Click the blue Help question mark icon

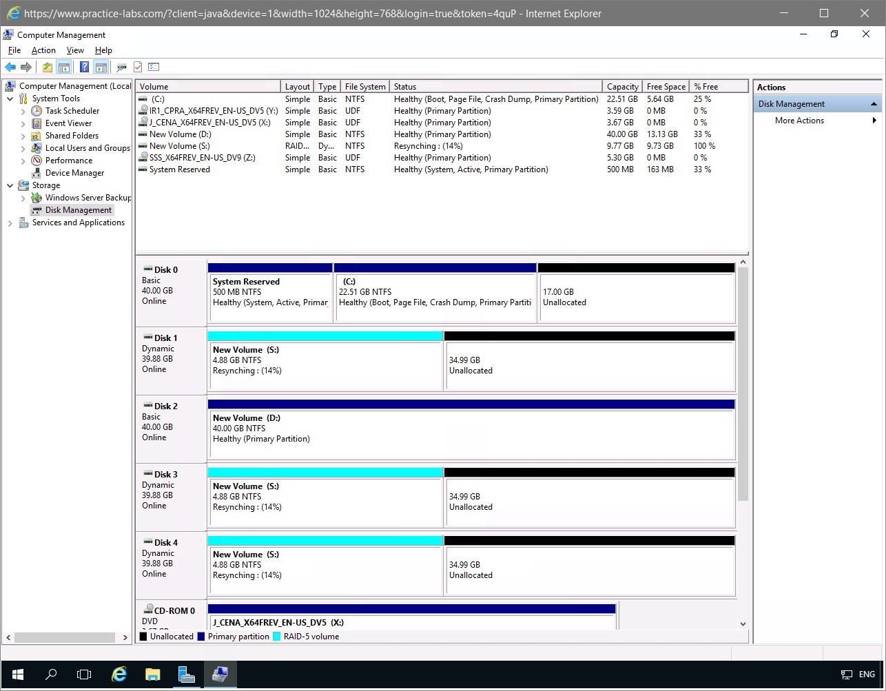(84, 67)
